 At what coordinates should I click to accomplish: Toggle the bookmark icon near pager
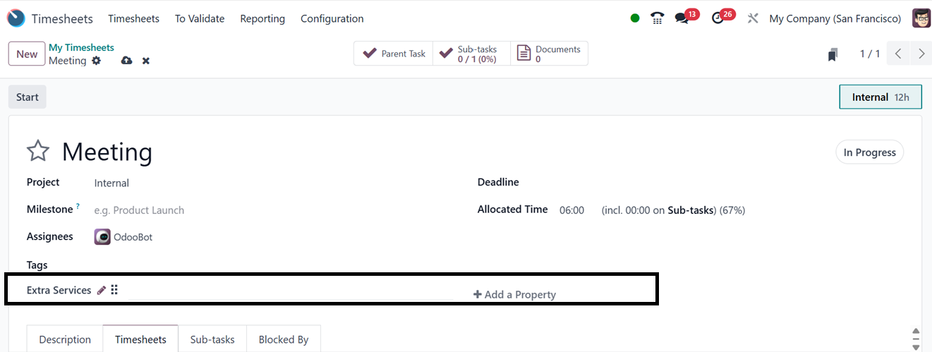(833, 54)
